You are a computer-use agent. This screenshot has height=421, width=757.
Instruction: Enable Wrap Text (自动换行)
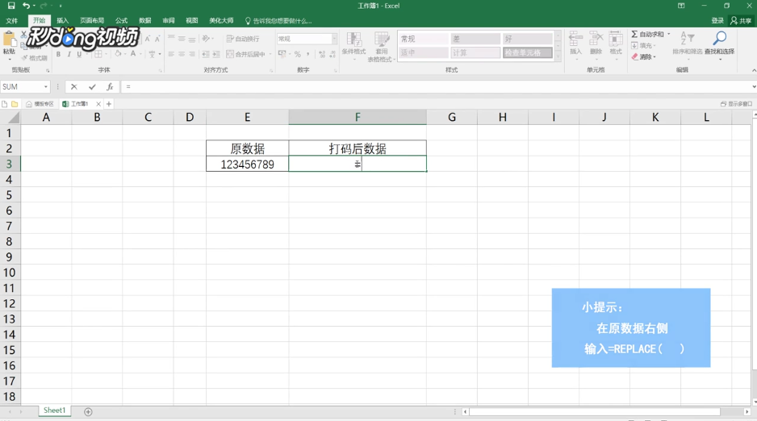point(243,39)
